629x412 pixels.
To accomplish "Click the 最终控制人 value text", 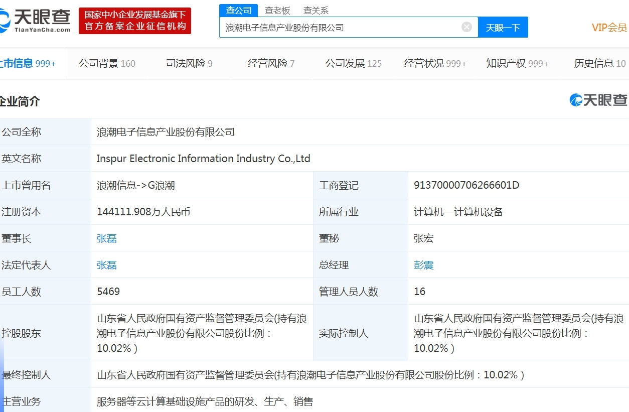I will 310,375.
